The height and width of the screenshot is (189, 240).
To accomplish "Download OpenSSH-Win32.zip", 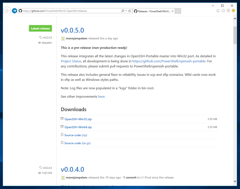I will pos(78,119).
